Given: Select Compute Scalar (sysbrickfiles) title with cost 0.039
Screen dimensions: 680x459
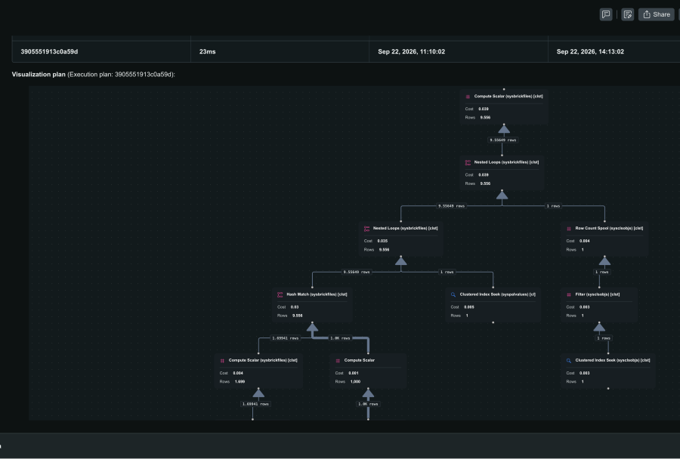Looking at the screenshot, I should click(508, 96).
